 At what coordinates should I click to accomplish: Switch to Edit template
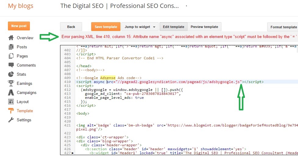coord(174,27)
